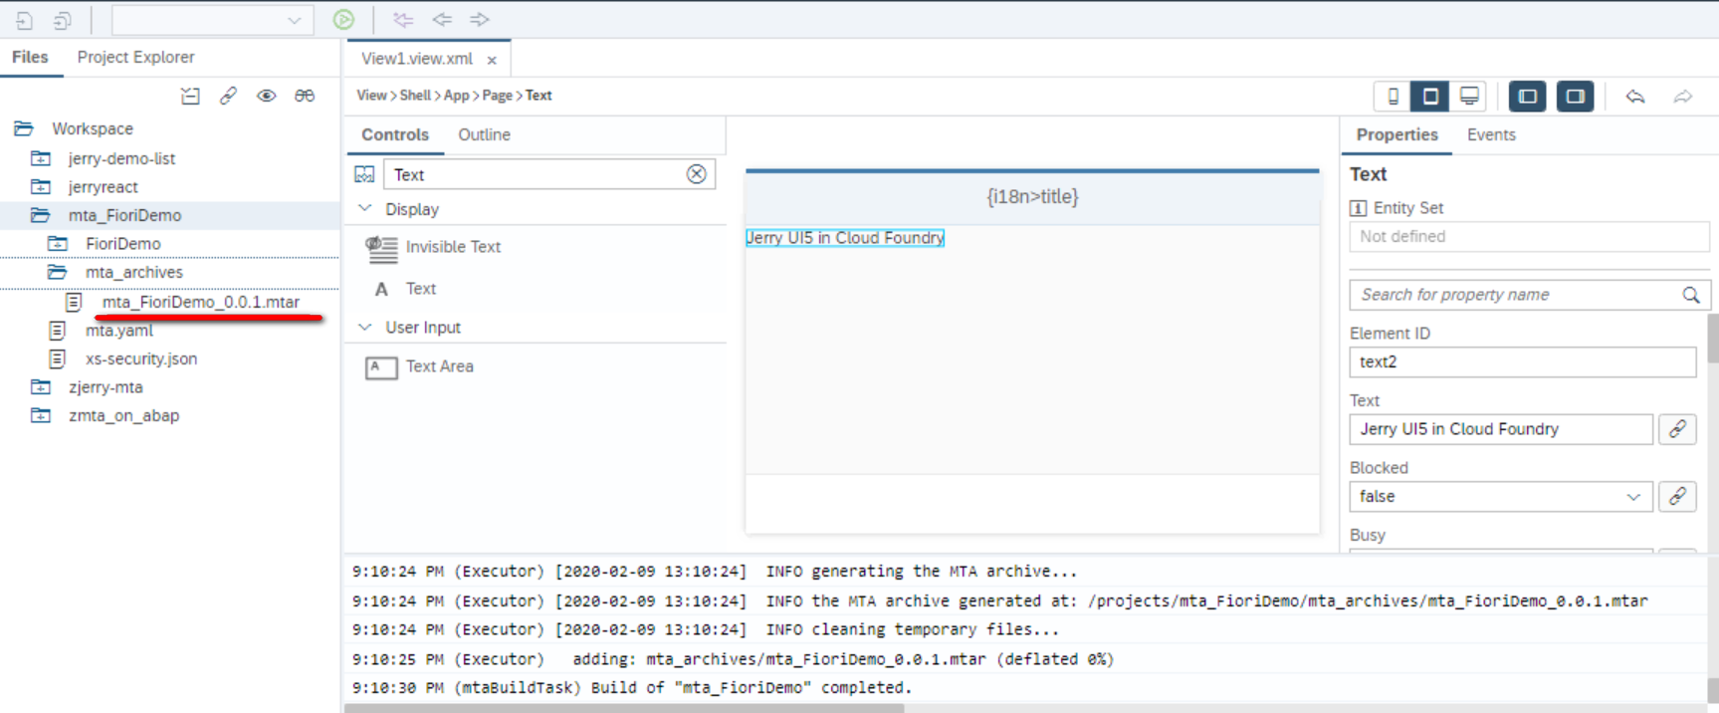Switch to the Outline tab
1719x713 pixels.
click(x=484, y=134)
